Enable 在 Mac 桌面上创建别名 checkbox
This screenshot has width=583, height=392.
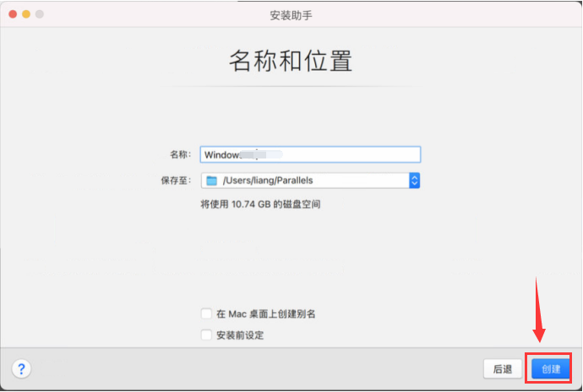(206, 314)
